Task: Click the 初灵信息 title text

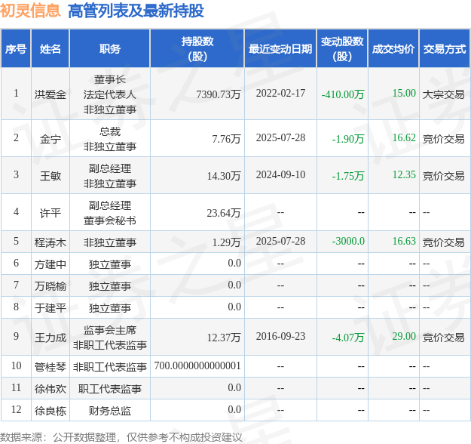Action: [30, 11]
